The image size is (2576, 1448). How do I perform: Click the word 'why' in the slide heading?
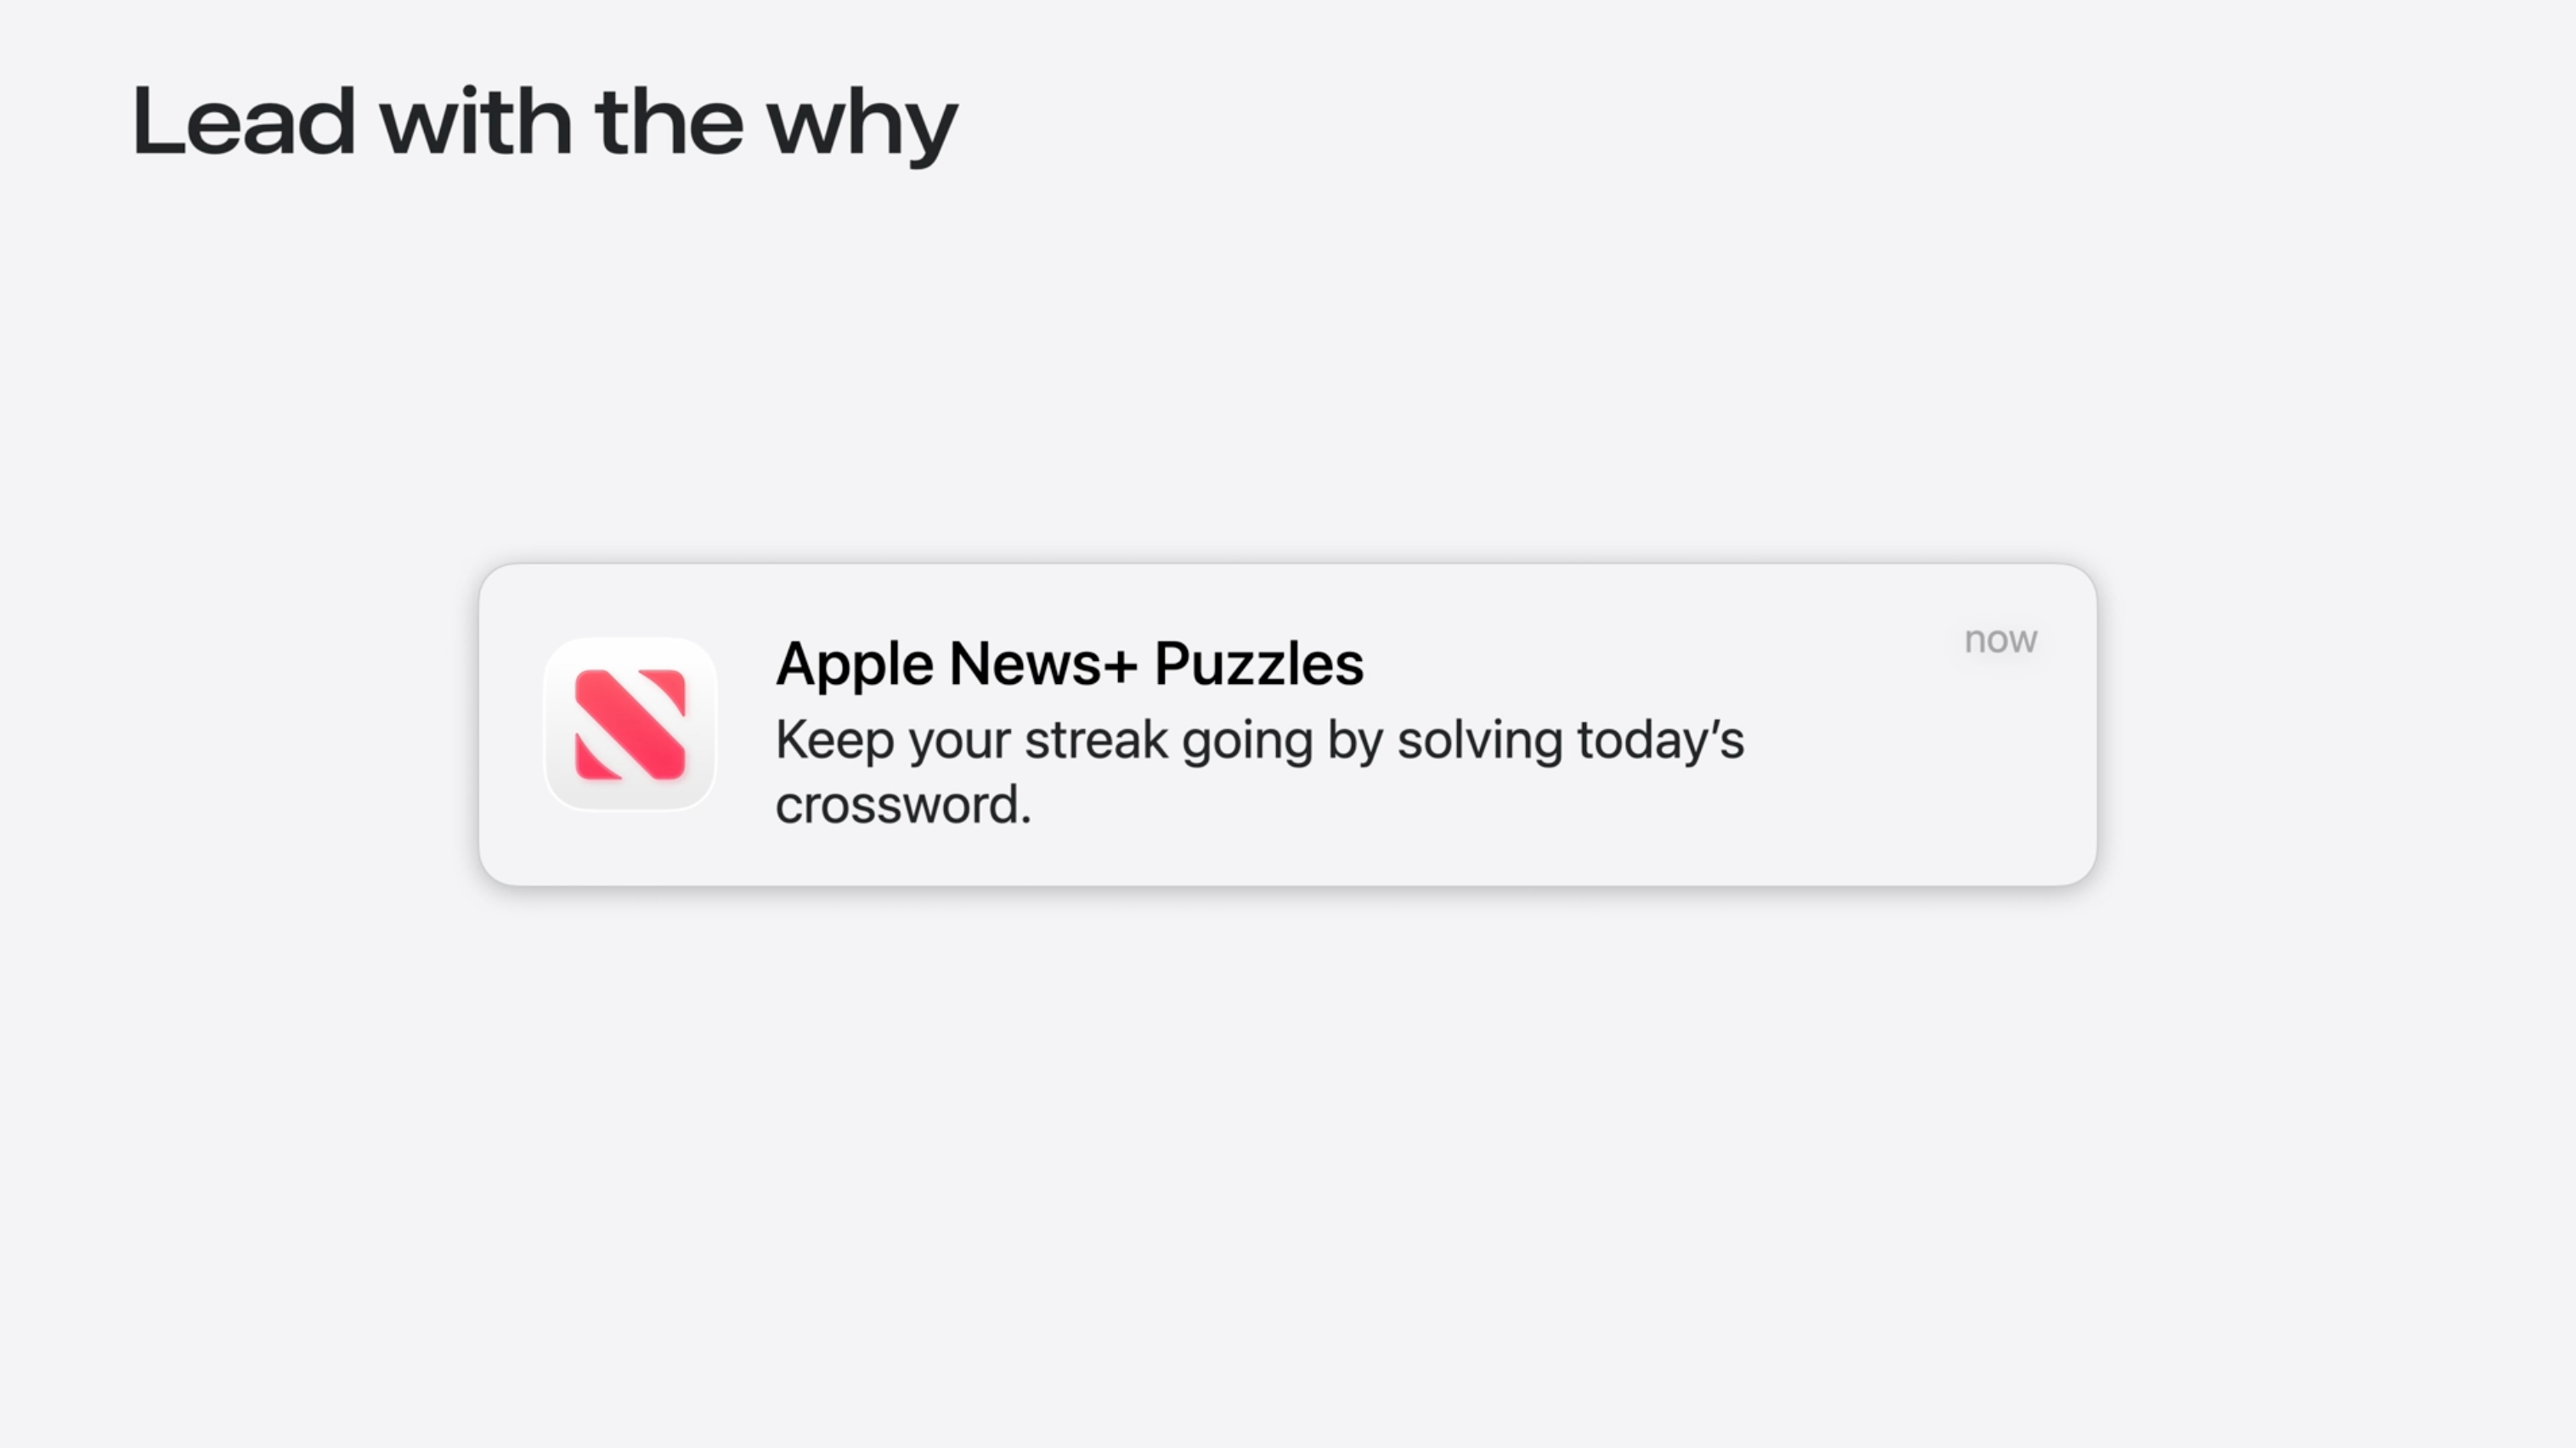861,125
